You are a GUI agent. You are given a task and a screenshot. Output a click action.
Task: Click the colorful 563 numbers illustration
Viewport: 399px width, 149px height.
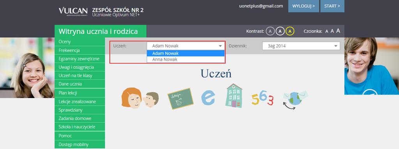pos(262,98)
